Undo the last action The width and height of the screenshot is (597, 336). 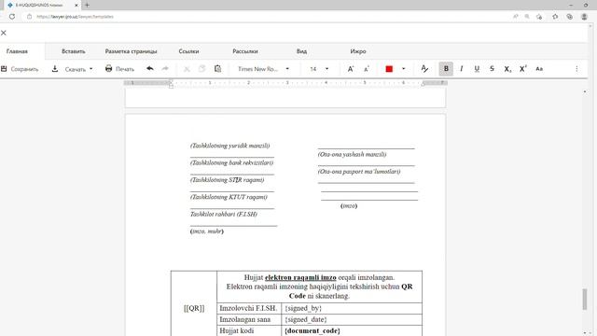tap(150, 69)
